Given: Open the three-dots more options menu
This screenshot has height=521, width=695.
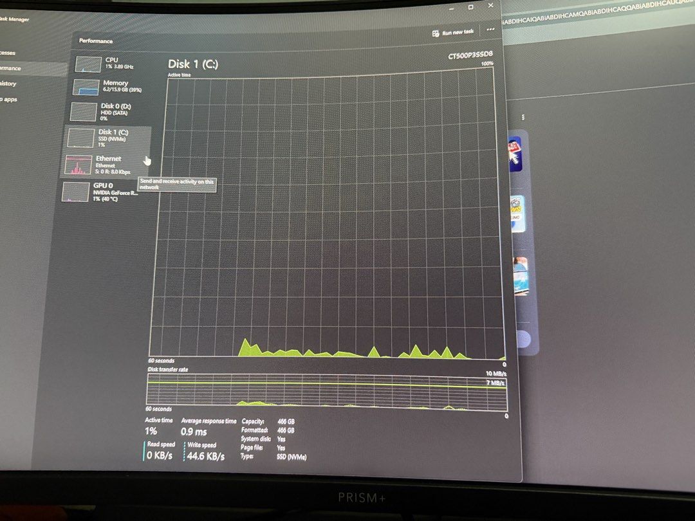Looking at the screenshot, I should [490, 29].
